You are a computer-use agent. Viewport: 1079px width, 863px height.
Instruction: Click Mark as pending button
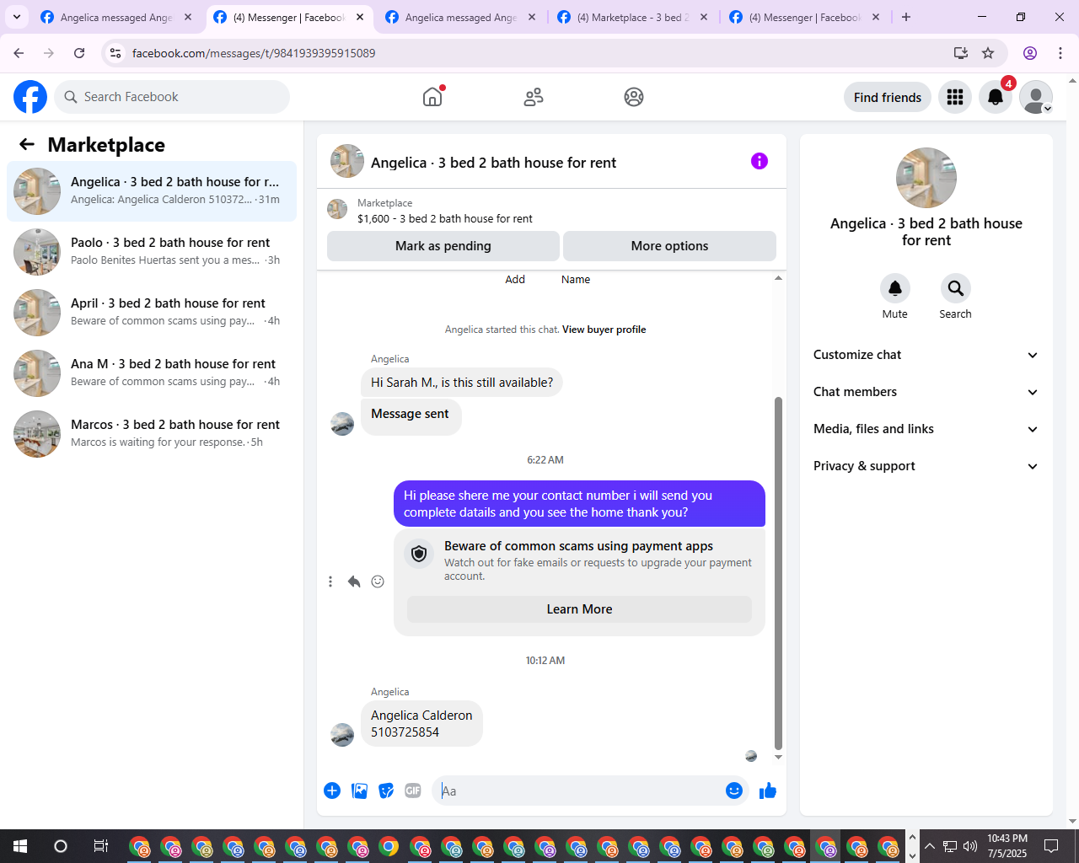click(x=443, y=246)
